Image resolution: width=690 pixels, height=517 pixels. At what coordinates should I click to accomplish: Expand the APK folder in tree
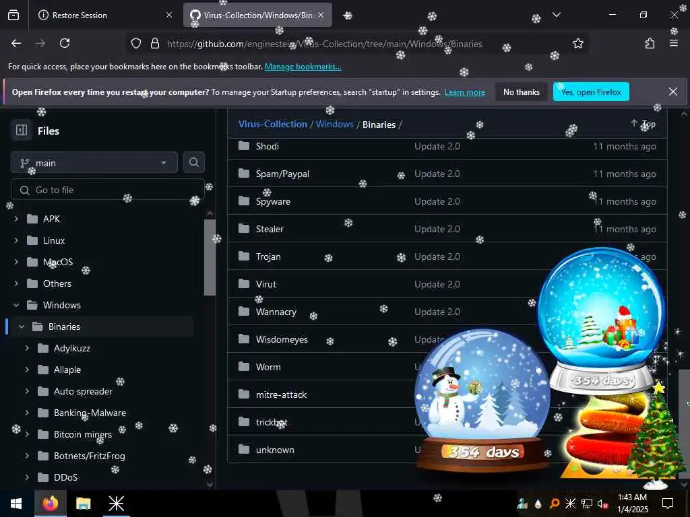(16, 219)
